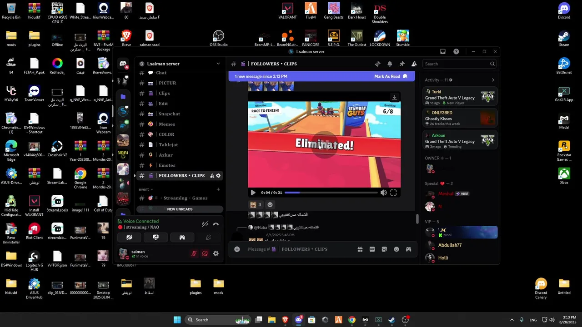Open sticker picker in message bar
Viewport: 582px width, 327px height.
(384, 249)
